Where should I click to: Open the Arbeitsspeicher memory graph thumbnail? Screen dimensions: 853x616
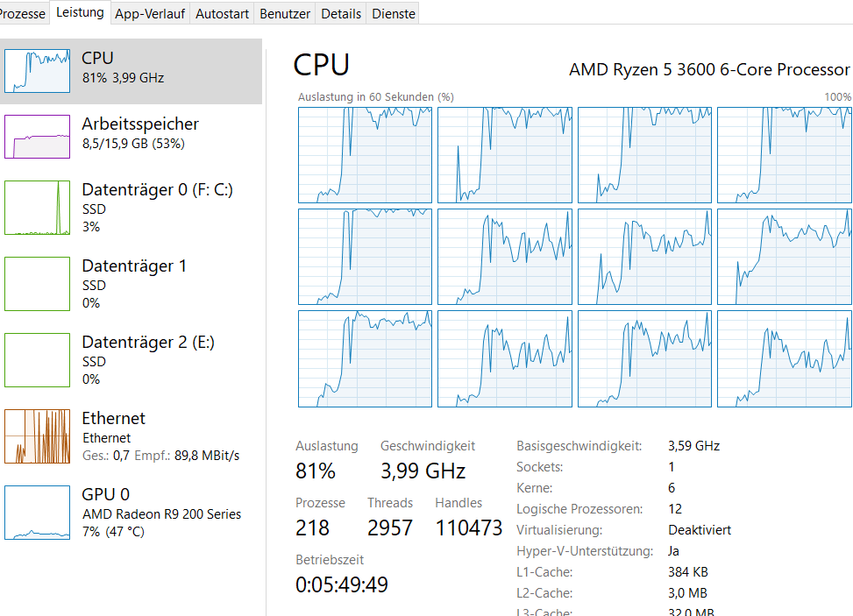tap(37, 136)
